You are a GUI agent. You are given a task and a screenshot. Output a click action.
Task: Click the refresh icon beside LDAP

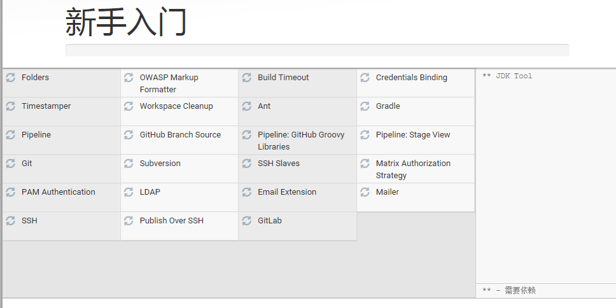pos(129,192)
